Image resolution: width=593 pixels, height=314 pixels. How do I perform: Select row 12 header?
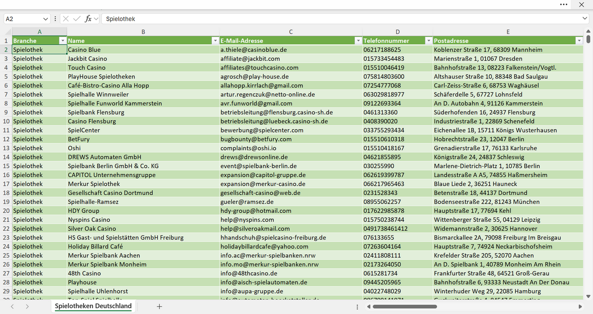(x=6, y=139)
